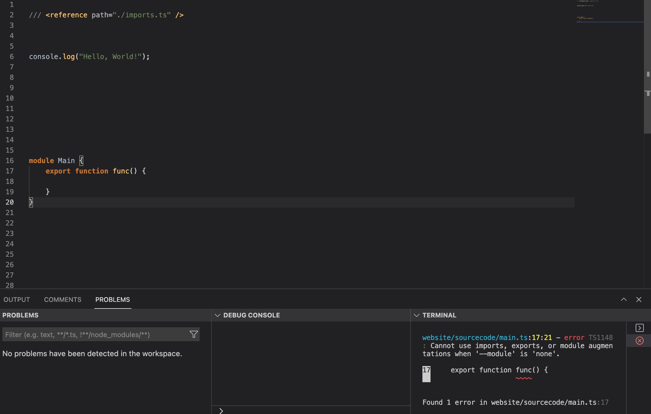Screen dimensions: 651x414
Task: Click the 'log' method on line 6
Action: [69, 56]
